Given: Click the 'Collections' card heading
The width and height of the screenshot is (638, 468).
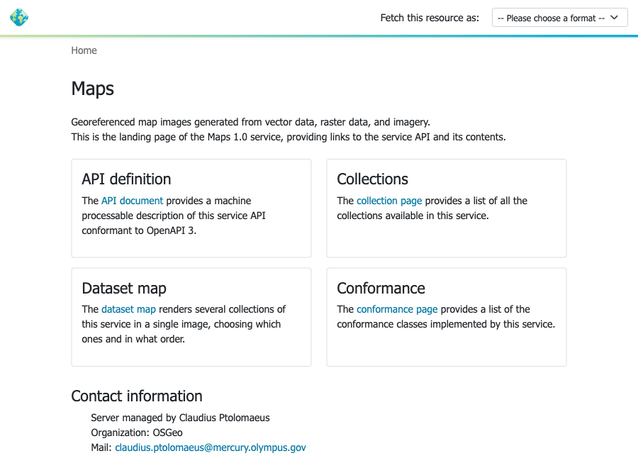Looking at the screenshot, I should click(372, 179).
